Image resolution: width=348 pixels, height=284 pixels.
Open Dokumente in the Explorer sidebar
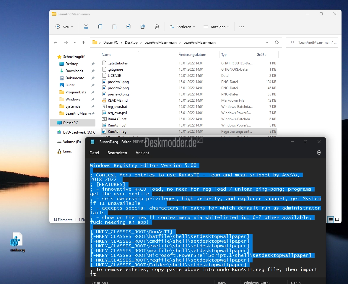tap(74, 78)
